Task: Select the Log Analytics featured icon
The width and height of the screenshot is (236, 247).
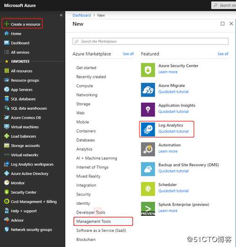Action: click(148, 129)
